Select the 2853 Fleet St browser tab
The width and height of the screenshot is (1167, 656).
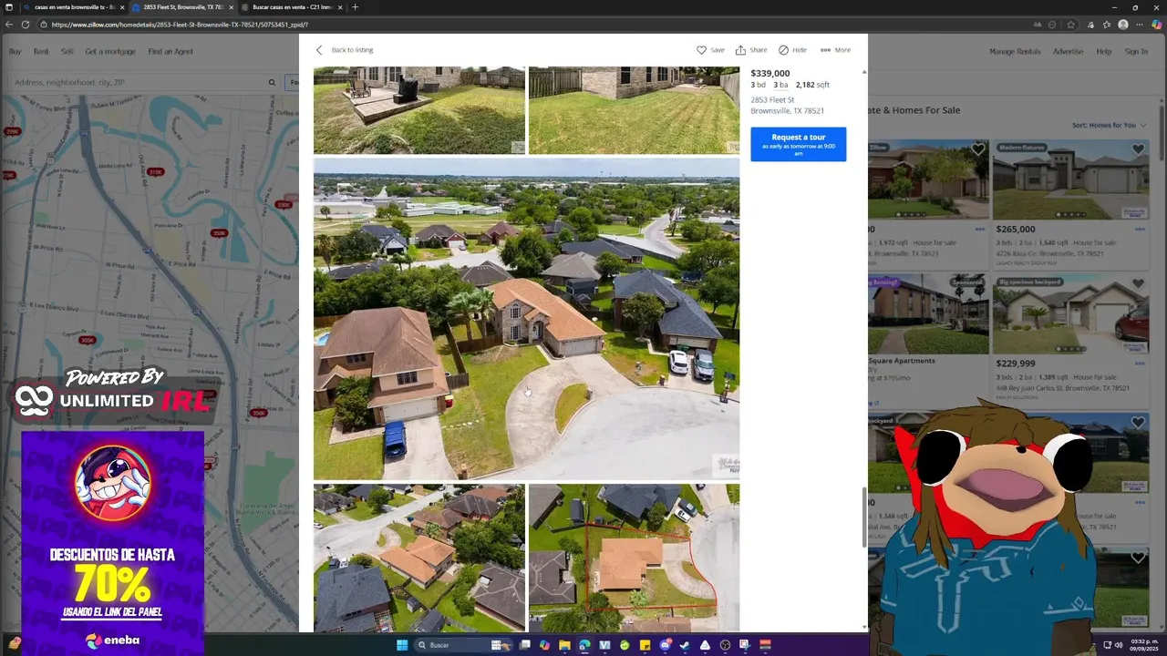tap(182, 7)
